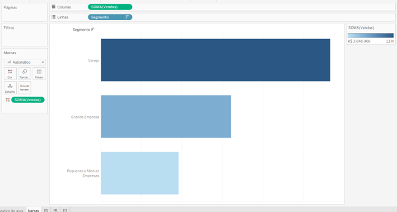The height and width of the screenshot is (212, 397).
Task: Open the Detalhe (detail) marks card
Action: click(x=10, y=88)
